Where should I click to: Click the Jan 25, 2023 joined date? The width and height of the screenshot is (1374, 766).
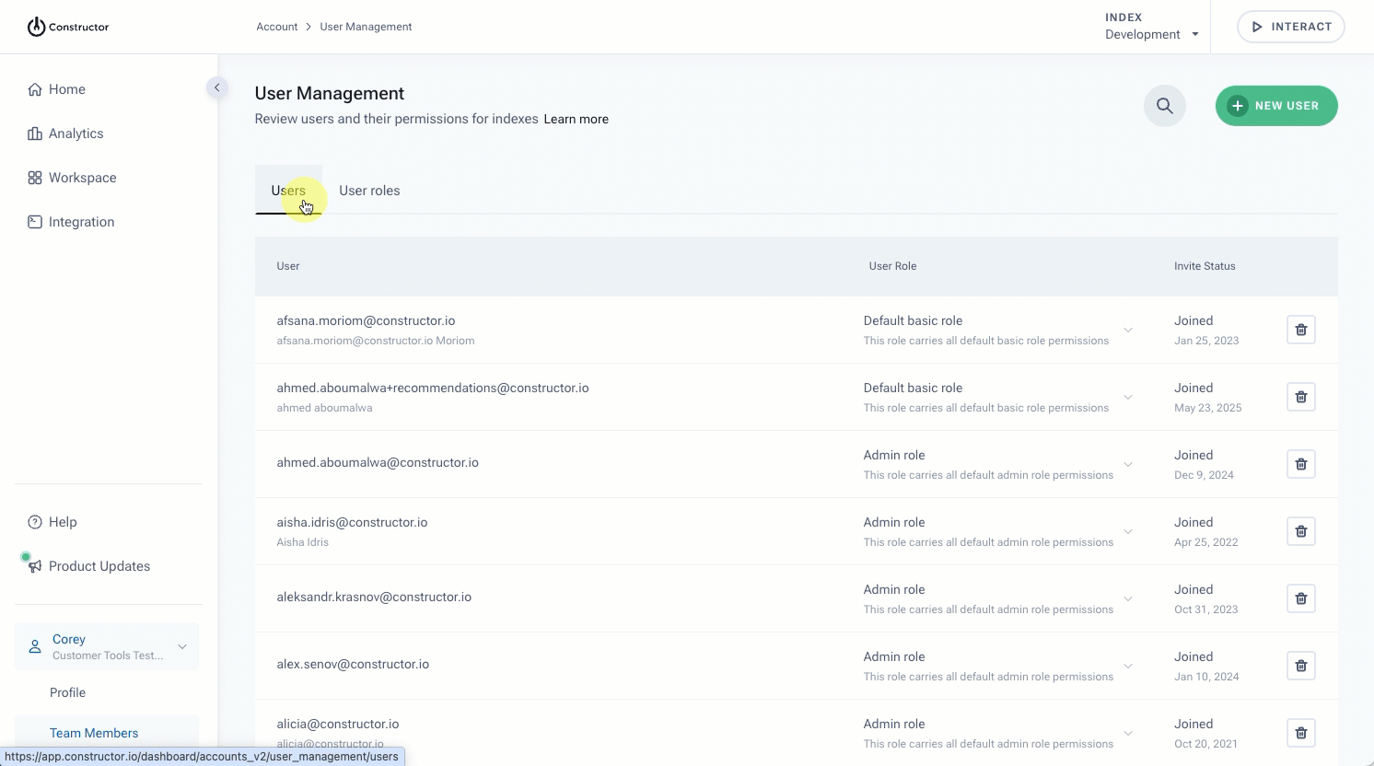point(1206,341)
